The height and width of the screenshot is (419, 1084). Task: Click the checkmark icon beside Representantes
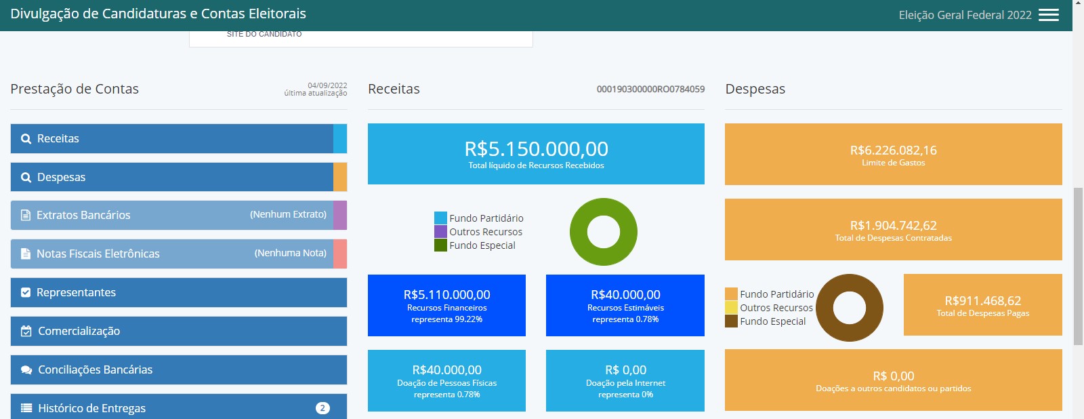tap(26, 293)
